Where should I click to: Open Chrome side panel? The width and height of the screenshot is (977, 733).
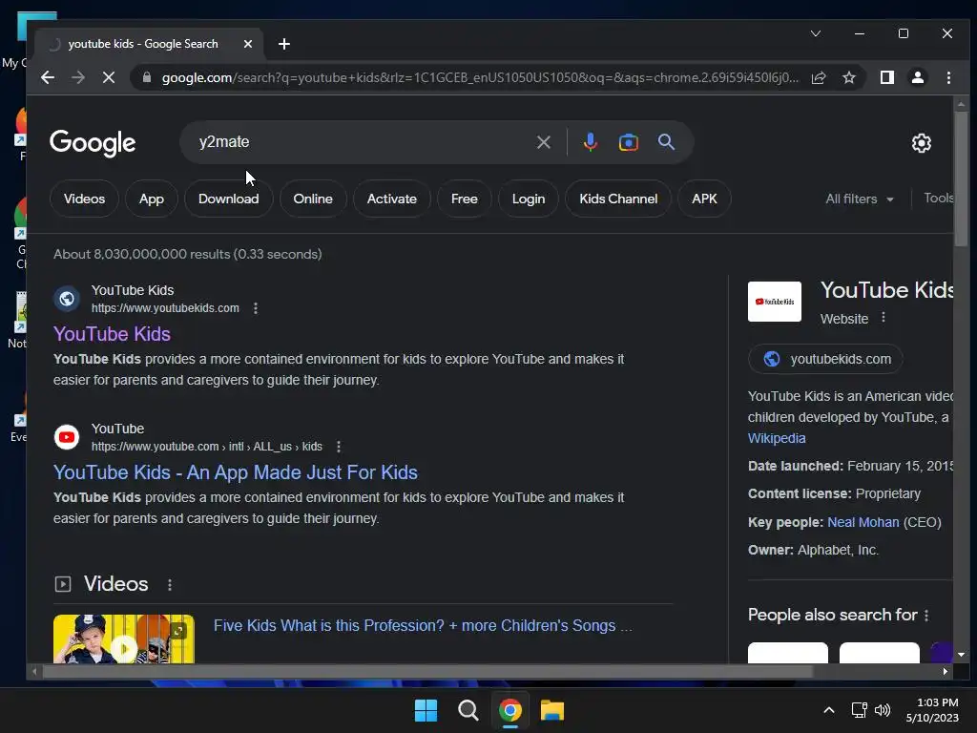pyautogui.click(x=887, y=78)
